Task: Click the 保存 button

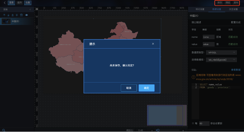Action: click(220, 3)
